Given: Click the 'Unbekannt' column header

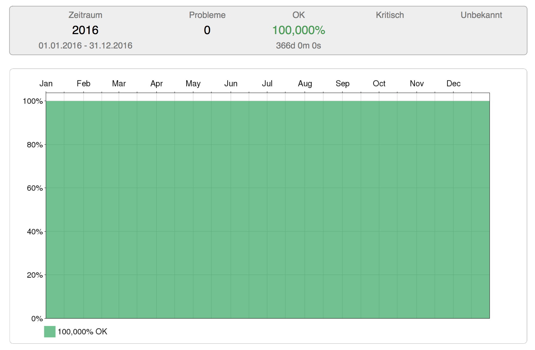Looking at the screenshot, I should [x=481, y=15].
